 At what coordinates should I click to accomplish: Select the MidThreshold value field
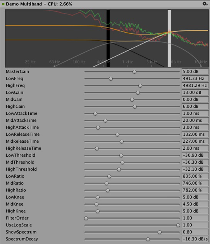point(195,162)
